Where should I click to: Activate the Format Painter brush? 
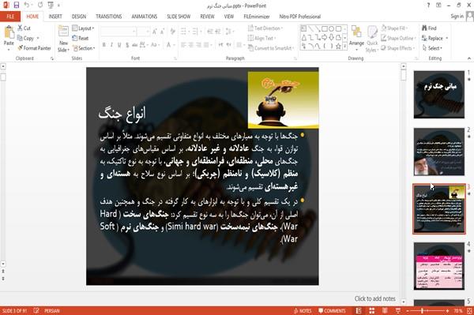34,48
